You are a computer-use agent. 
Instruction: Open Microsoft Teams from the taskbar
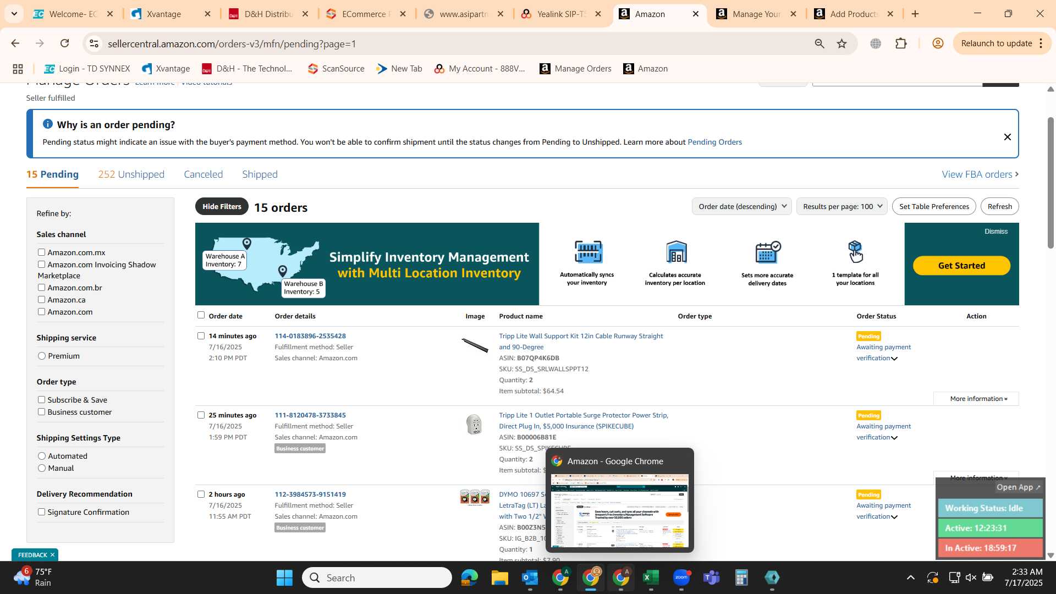coord(711,577)
